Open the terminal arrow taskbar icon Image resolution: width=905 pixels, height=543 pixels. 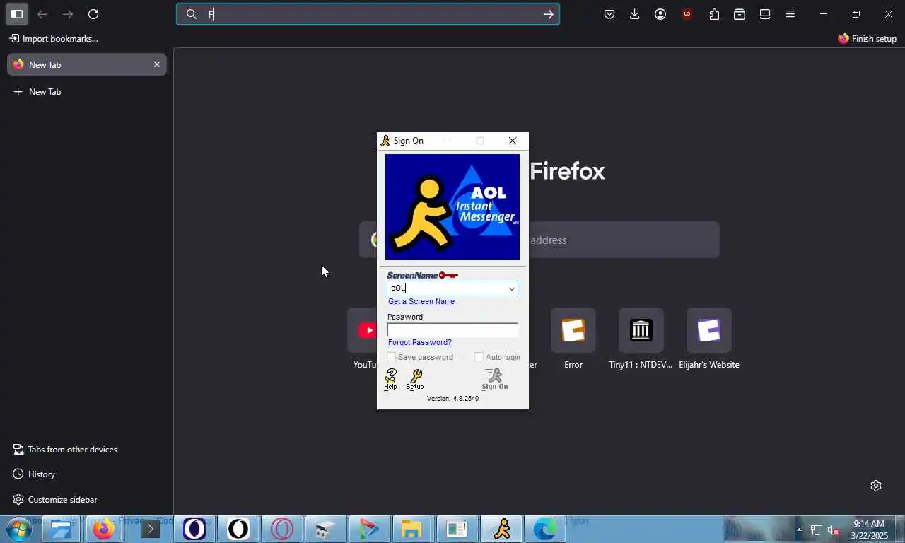[x=150, y=529]
